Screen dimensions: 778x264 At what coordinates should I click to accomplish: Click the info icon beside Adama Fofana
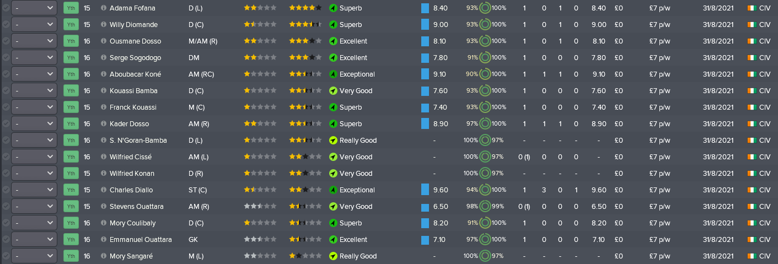[104, 8]
